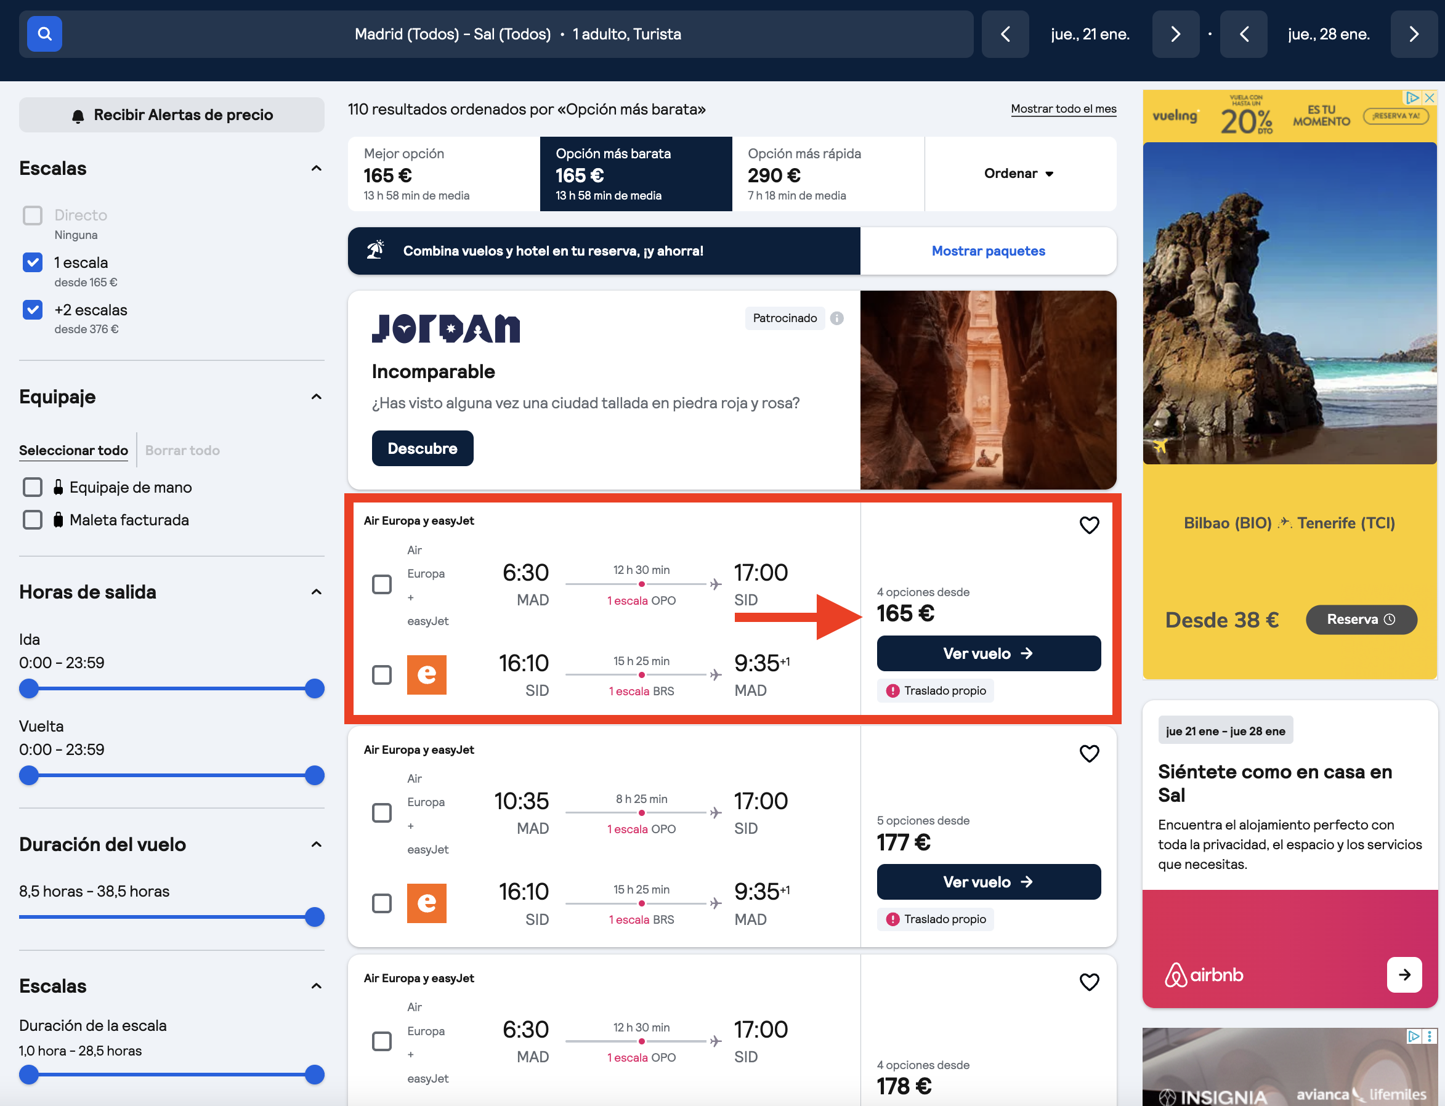Click the Jordan logo in sponsored card
Screen dimensions: 1445x1106
(446, 328)
